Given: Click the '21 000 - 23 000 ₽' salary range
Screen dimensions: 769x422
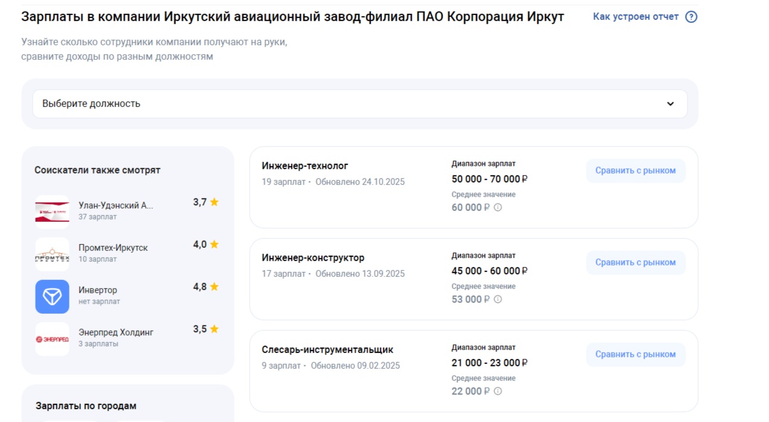Looking at the screenshot, I should 490,363.
